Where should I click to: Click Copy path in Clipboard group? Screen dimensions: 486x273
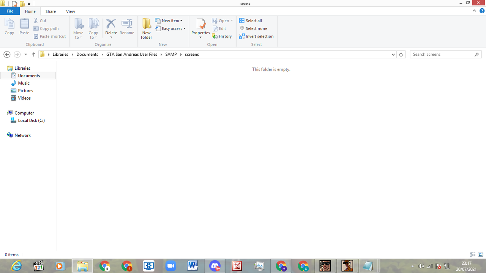click(x=46, y=28)
